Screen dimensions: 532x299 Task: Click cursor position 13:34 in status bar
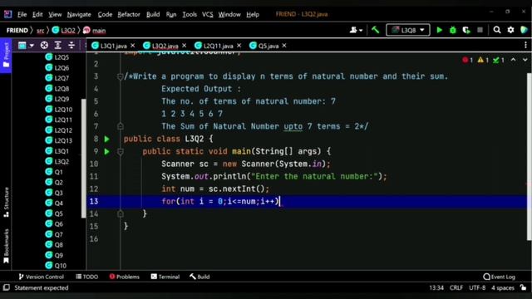coord(436,288)
